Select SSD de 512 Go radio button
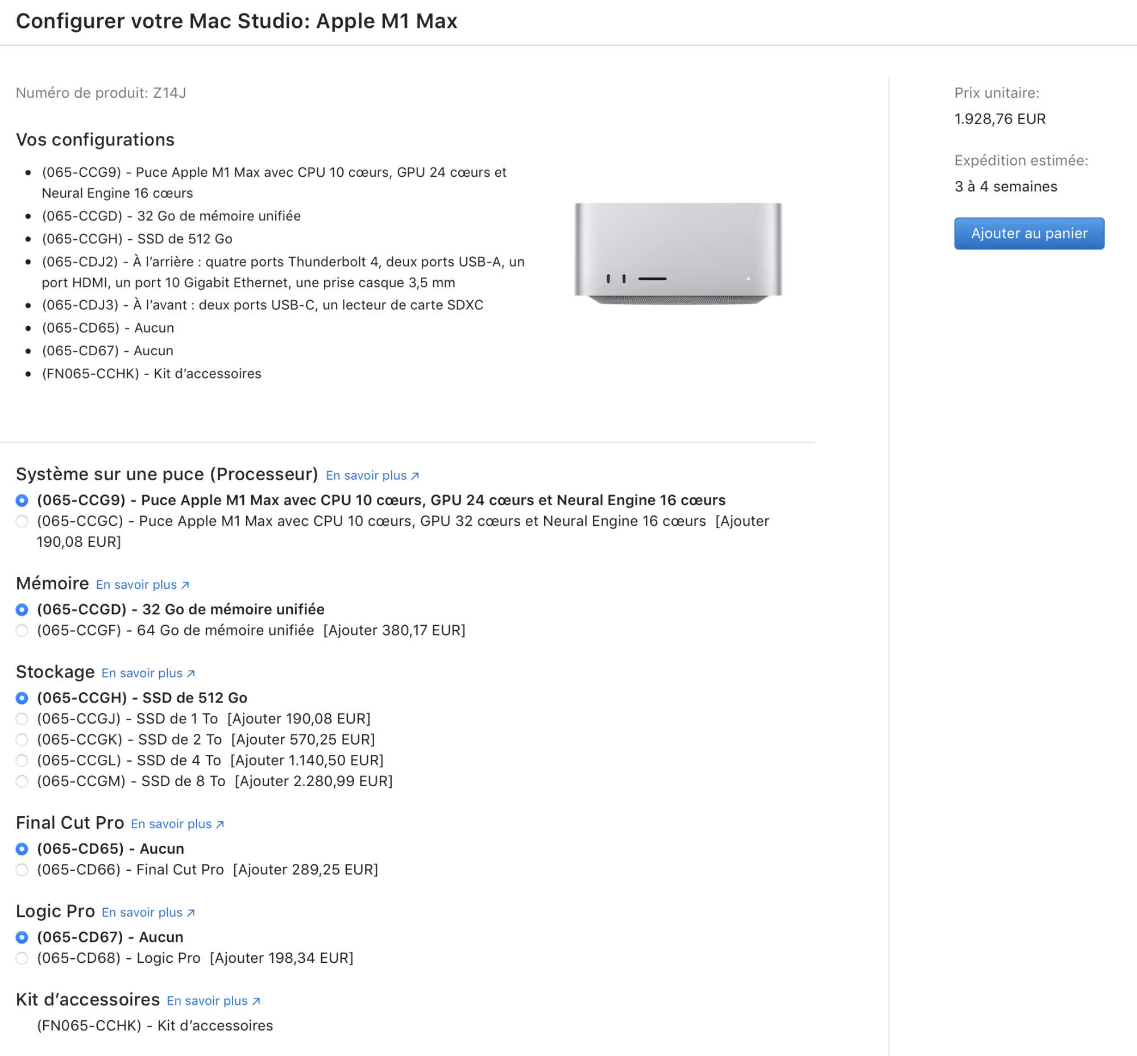 (x=22, y=699)
